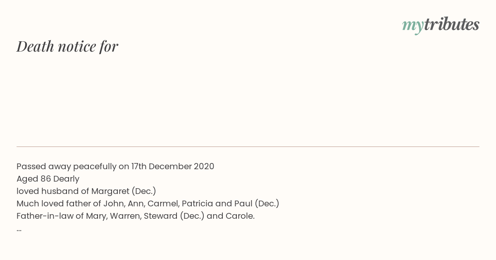Click the green "my" in the logo

tap(413, 25)
